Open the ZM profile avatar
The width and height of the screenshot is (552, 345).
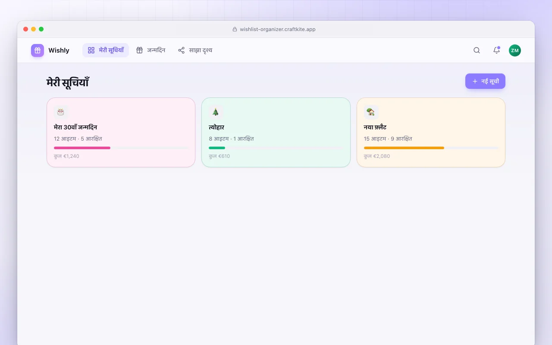[515, 50]
